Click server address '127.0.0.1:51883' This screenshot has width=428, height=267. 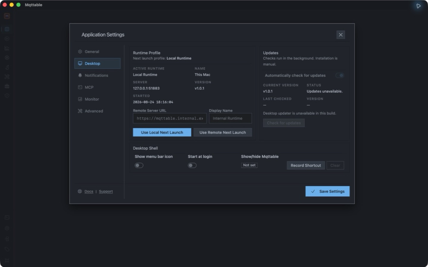(146, 88)
